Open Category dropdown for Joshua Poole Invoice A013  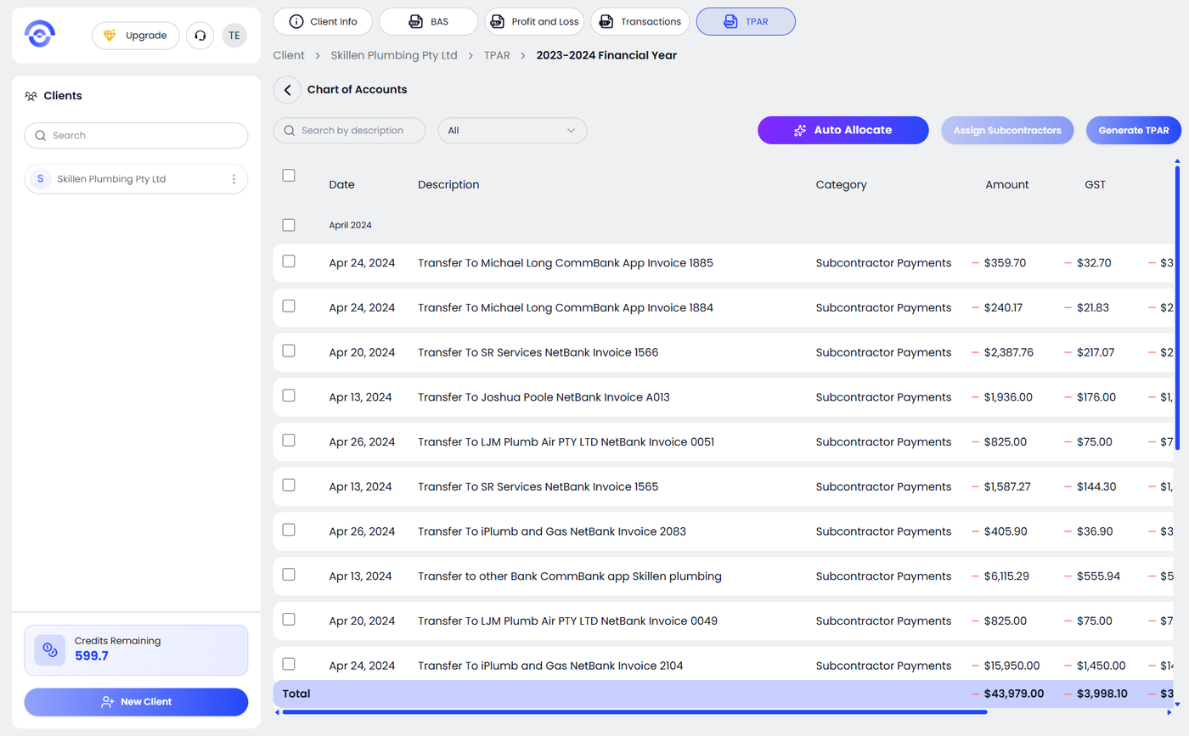(882, 397)
